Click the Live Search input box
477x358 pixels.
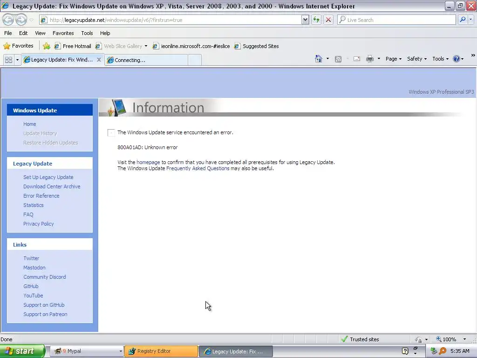397,20
